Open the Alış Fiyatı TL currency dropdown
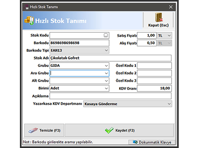 click(x=165, y=43)
